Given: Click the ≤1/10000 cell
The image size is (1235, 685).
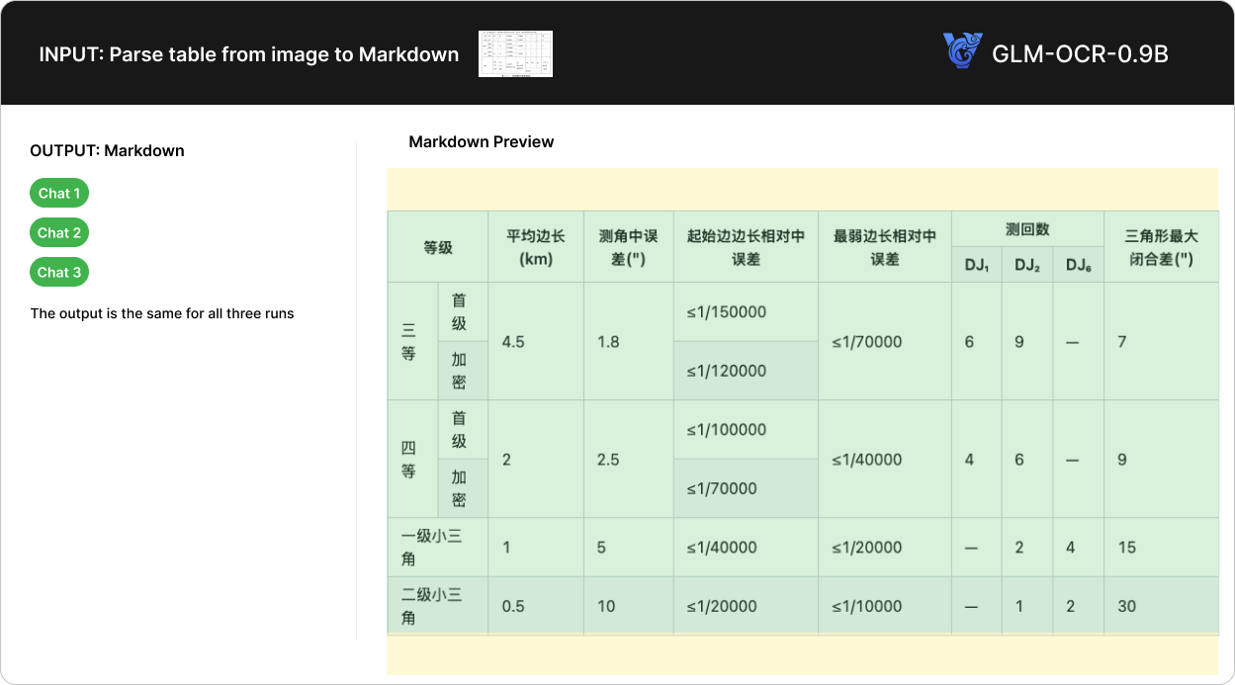Looking at the screenshot, I should [x=866, y=606].
